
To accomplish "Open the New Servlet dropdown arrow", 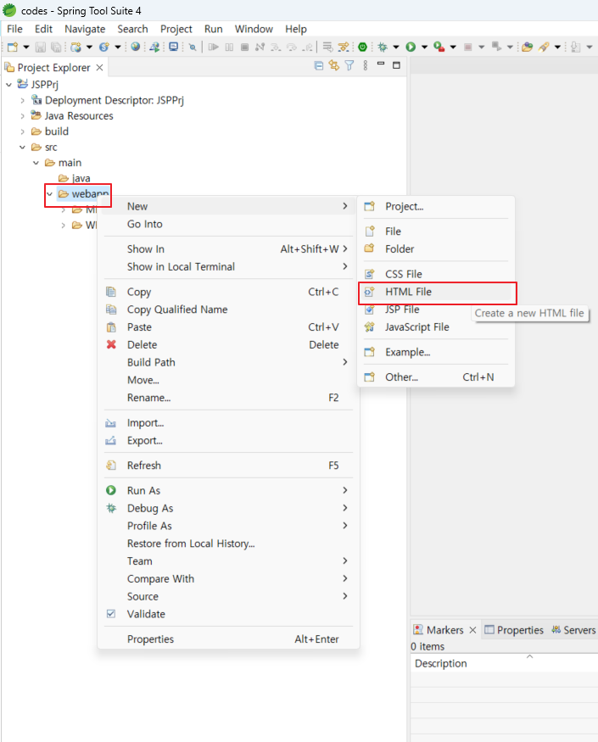I will [117, 47].
